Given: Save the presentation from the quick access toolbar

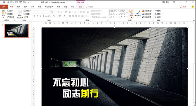Looking at the screenshot, I should tap(4, 2).
